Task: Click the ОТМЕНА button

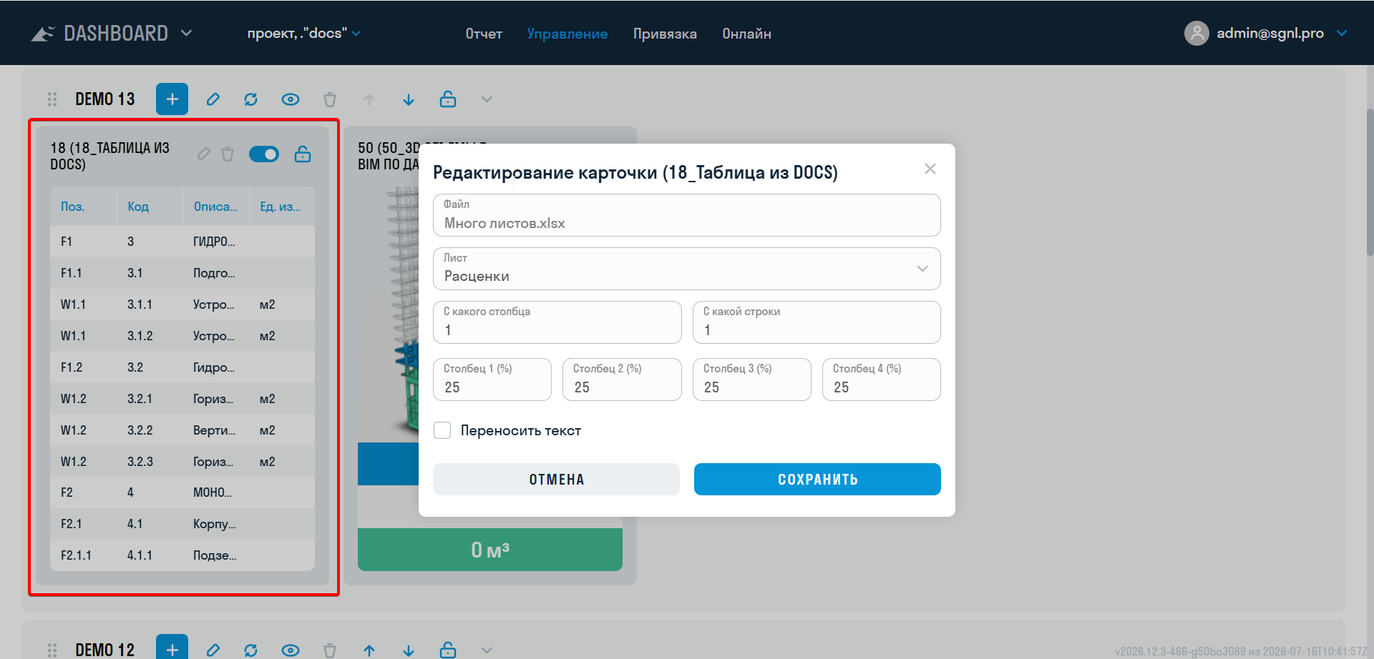Action: click(556, 479)
